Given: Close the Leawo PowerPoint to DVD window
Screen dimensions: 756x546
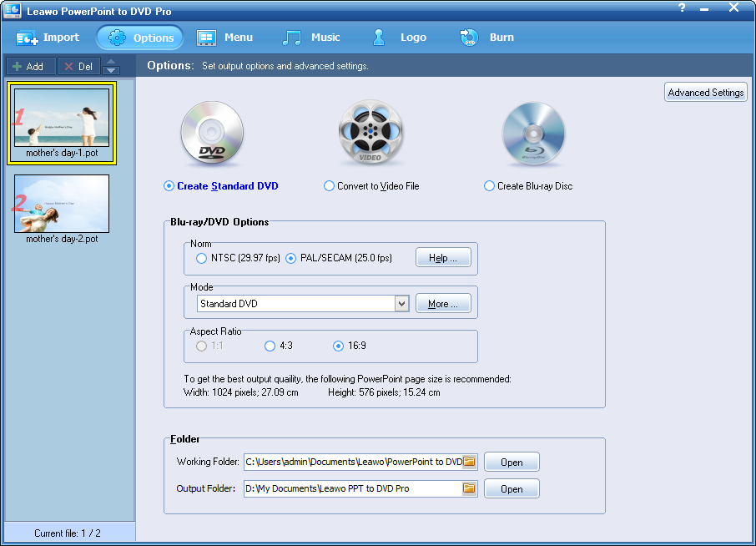Looking at the screenshot, I should pyautogui.click(x=733, y=8).
